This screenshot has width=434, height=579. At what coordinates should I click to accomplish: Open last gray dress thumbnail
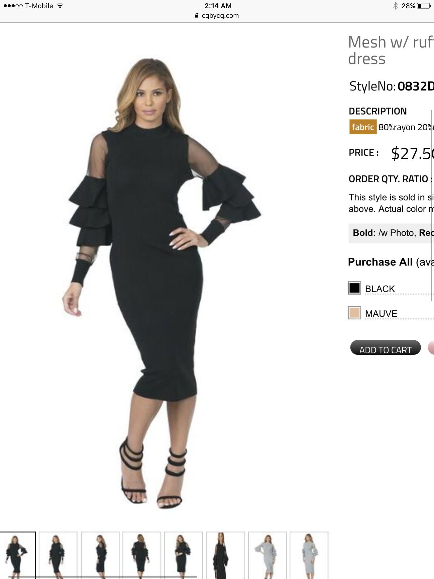coord(309,555)
